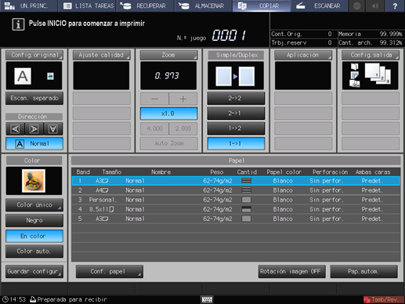
Task: Tap the globe network icon
Action: (356, 5)
